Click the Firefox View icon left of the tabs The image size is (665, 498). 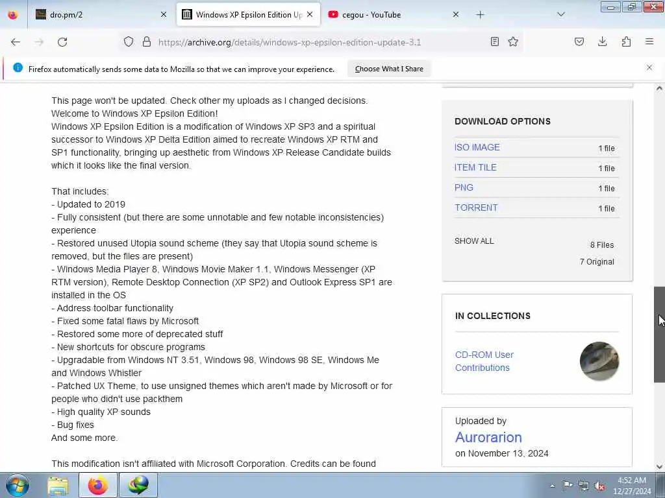click(13, 14)
